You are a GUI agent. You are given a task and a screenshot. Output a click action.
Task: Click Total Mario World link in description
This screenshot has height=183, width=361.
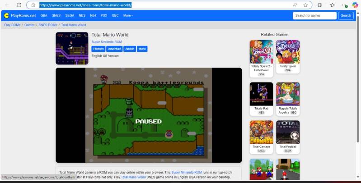pyautogui.click(x=133, y=177)
